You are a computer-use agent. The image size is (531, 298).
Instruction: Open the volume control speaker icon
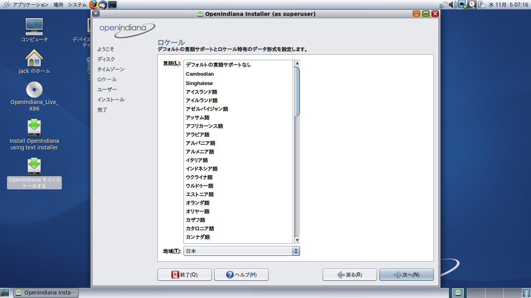pos(453,5)
